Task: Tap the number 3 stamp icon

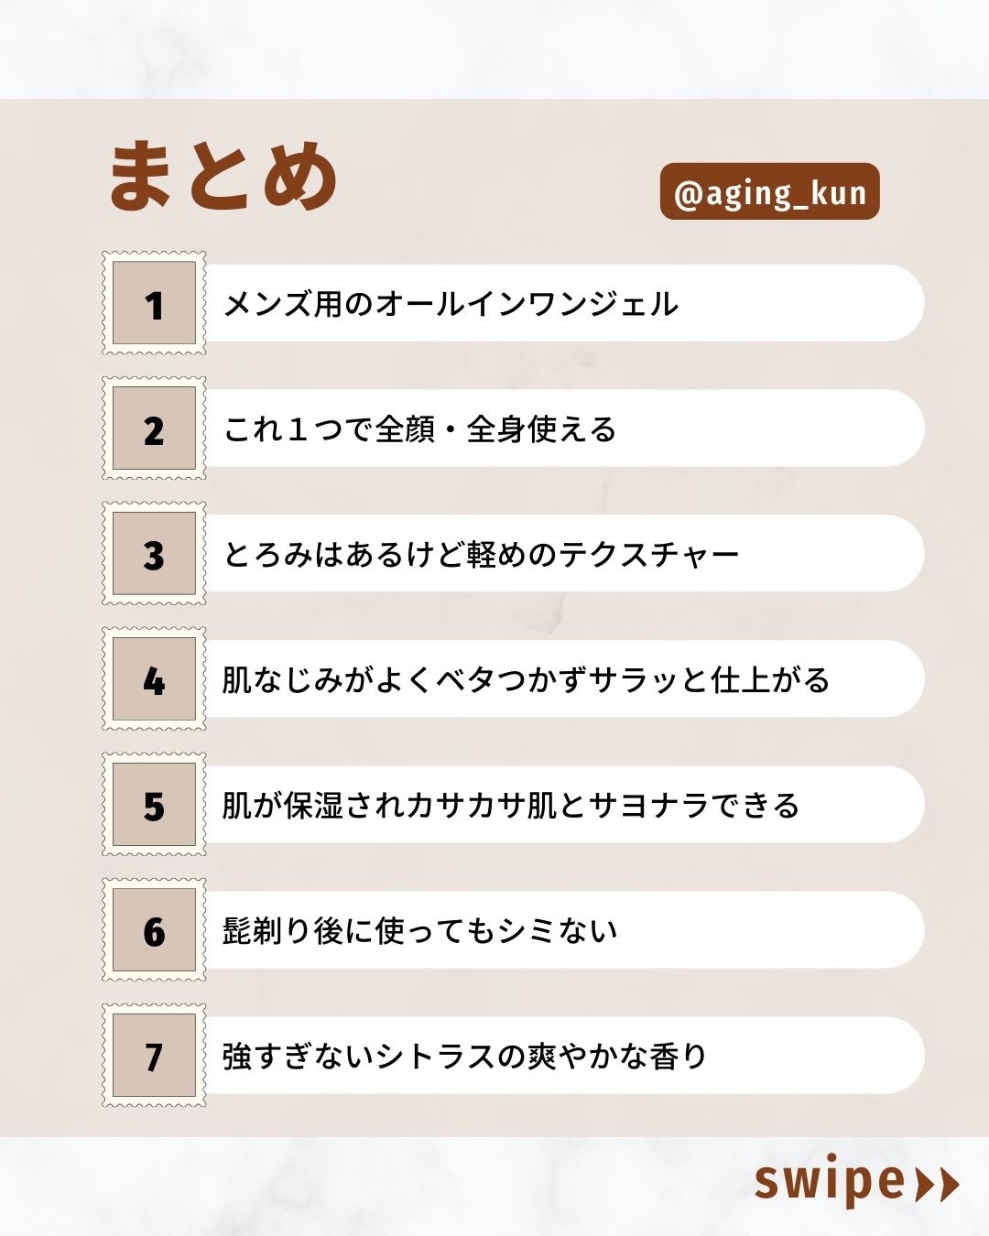Action: 154,554
